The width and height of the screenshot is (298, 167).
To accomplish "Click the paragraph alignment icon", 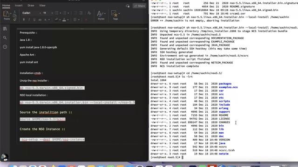I will 75,19.
